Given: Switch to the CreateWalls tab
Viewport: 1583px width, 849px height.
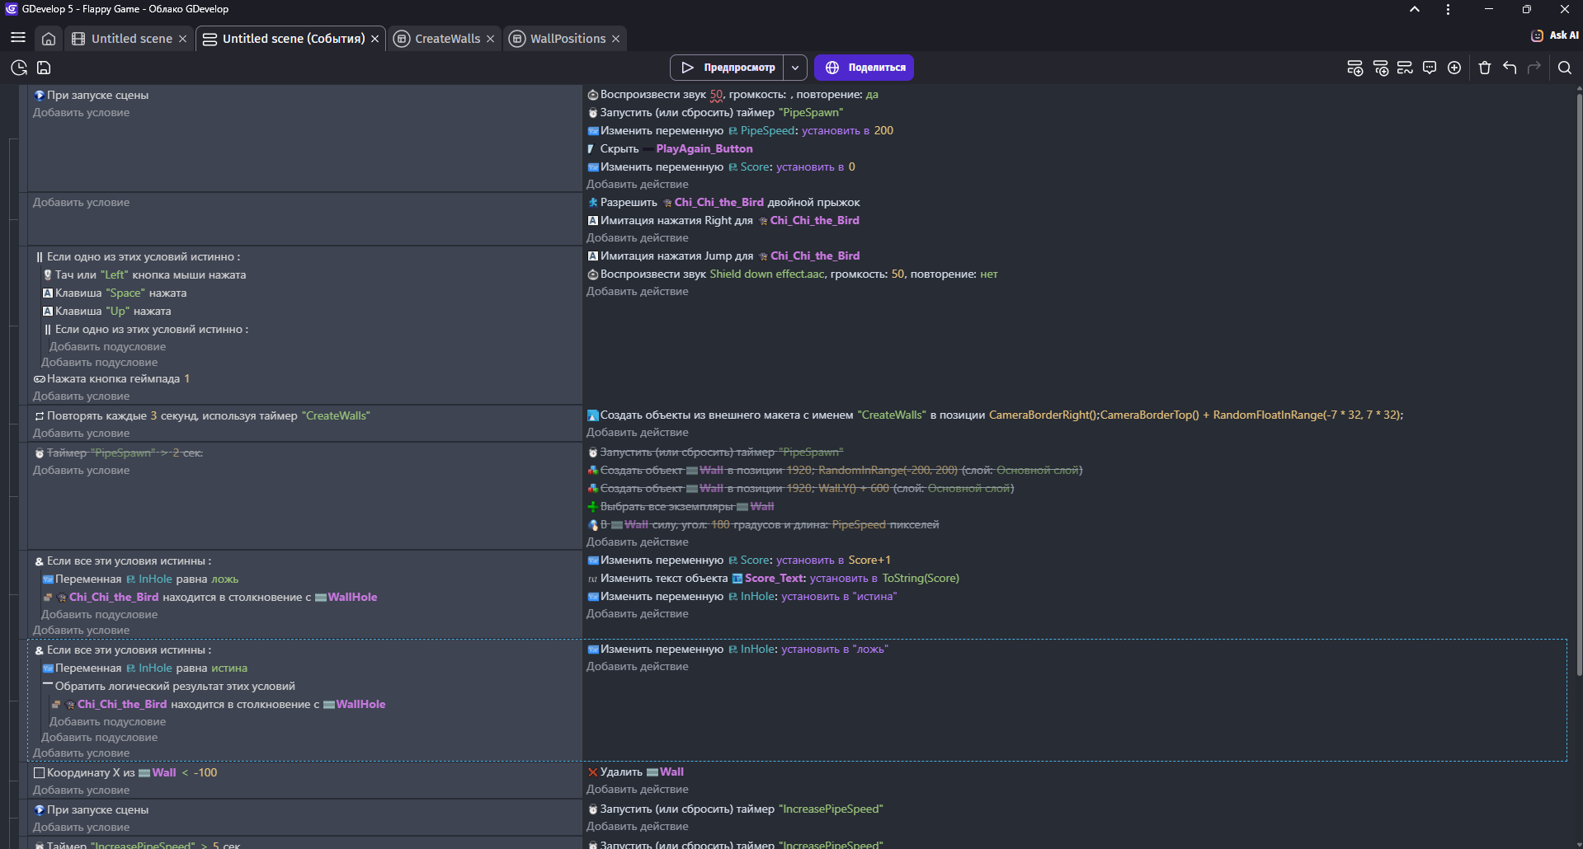Looking at the screenshot, I should coord(446,39).
